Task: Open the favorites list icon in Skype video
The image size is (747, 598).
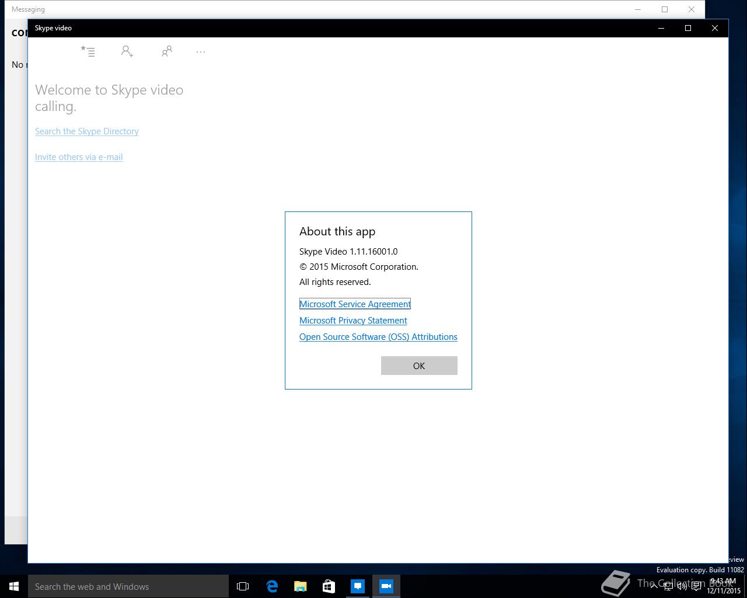Action: pos(88,51)
